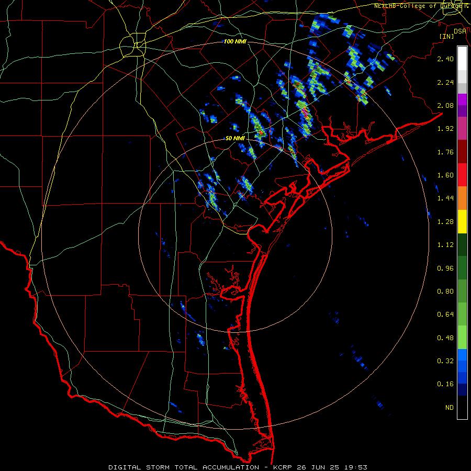Click the ND legend label
The width and height of the screenshot is (471, 471).
pos(450,408)
